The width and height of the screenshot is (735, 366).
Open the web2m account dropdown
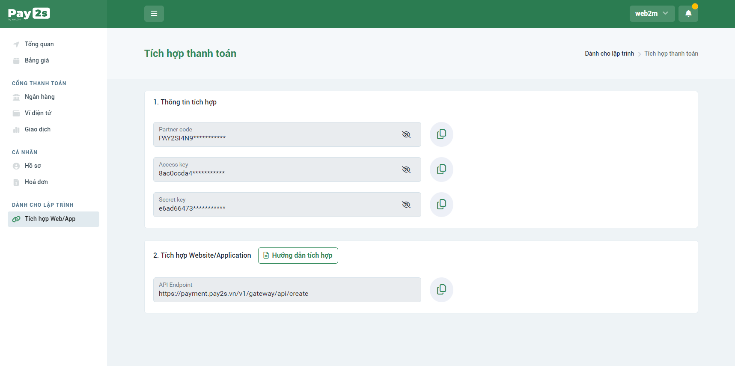click(652, 14)
